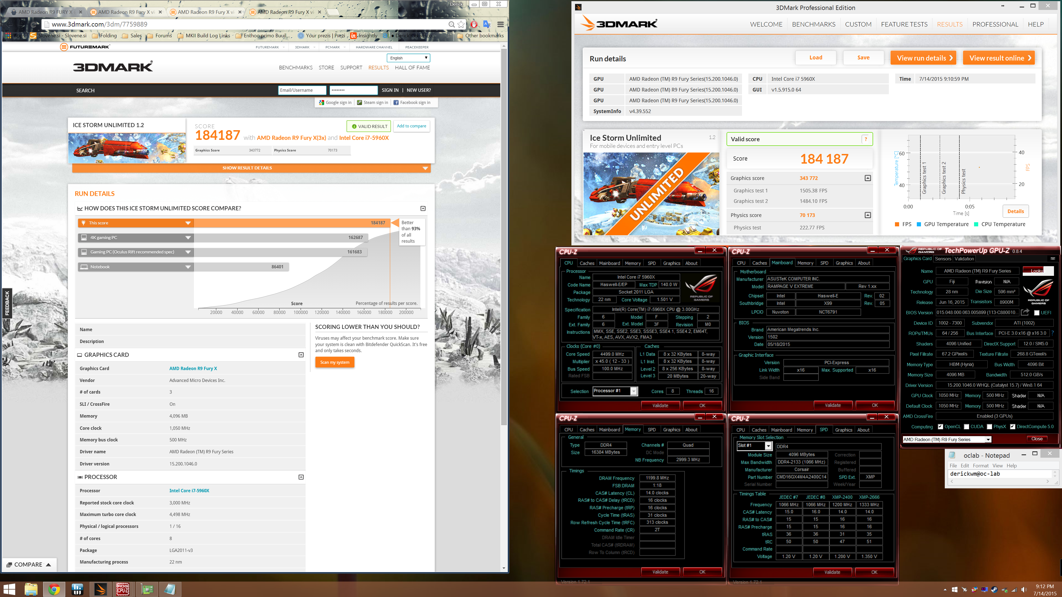Click the Ice Storm Unlimited thumbnail in 3DMark app
The height and width of the screenshot is (597, 1062).
[651, 194]
